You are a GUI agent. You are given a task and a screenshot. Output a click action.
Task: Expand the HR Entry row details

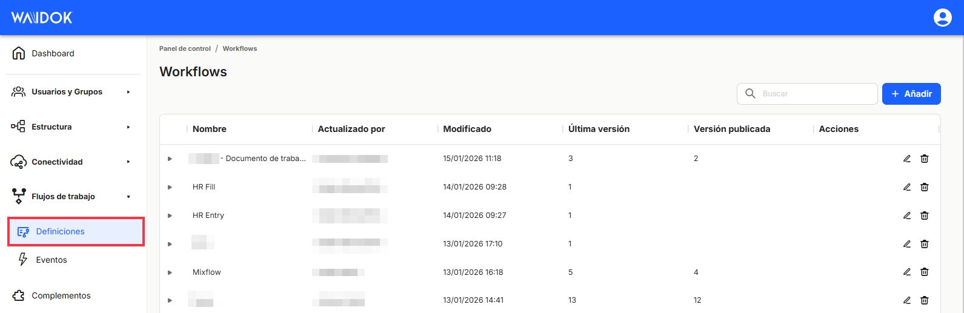click(x=170, y=216)
